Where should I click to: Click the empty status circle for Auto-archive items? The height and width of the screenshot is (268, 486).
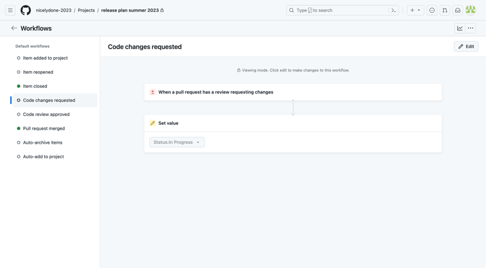19,142
